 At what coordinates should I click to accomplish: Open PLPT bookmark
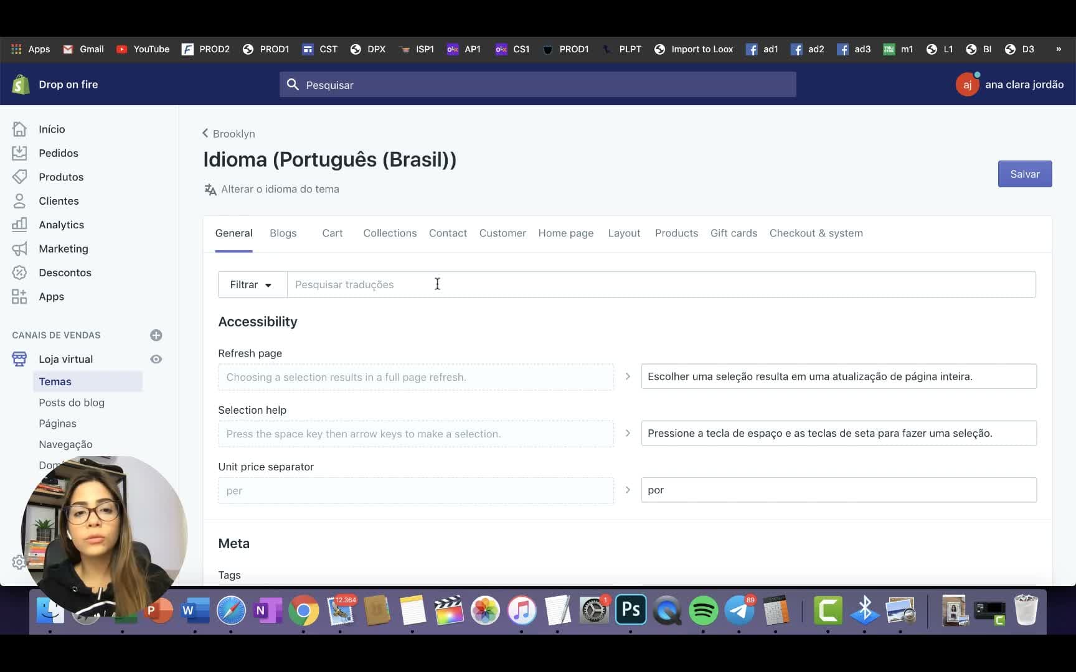click(x=621, y=49)
